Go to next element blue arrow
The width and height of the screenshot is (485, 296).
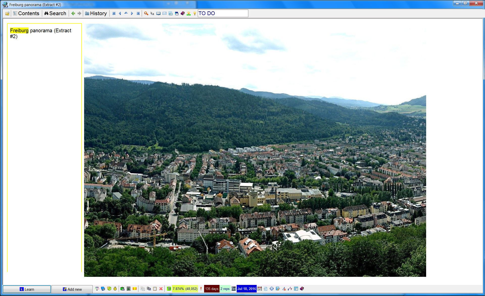pyautogui.click(x=132, y=13)
